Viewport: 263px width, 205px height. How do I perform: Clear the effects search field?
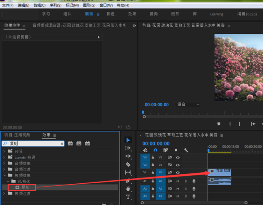pyautogui.click(x=62, y=143)
